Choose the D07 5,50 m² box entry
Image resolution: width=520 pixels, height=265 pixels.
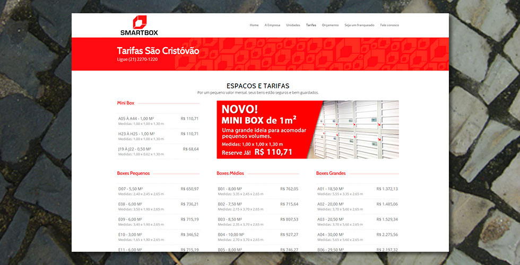pos(158,191)
